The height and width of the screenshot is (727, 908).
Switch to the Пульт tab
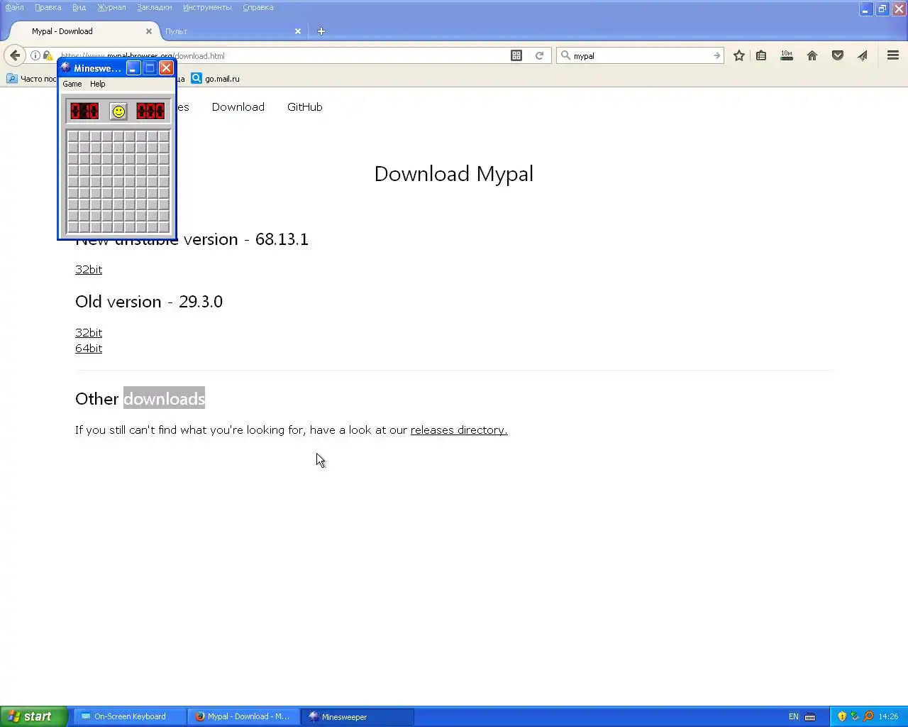[x=228, y=31]
